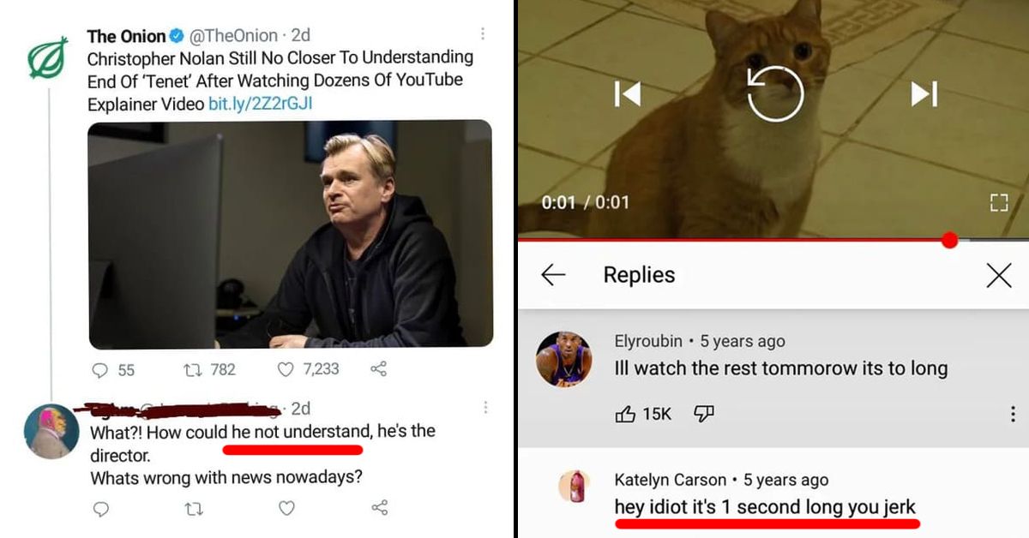Open Christopher Nolan image in the tweet

(x=290, y=234)
